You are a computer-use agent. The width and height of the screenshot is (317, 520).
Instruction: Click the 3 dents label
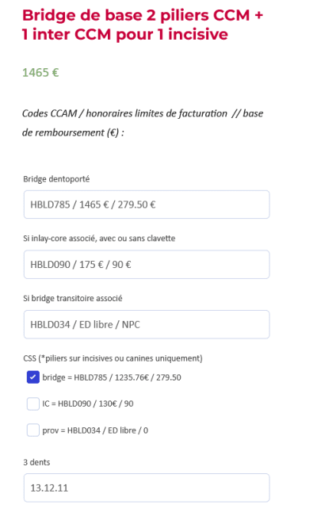(36, 462)
